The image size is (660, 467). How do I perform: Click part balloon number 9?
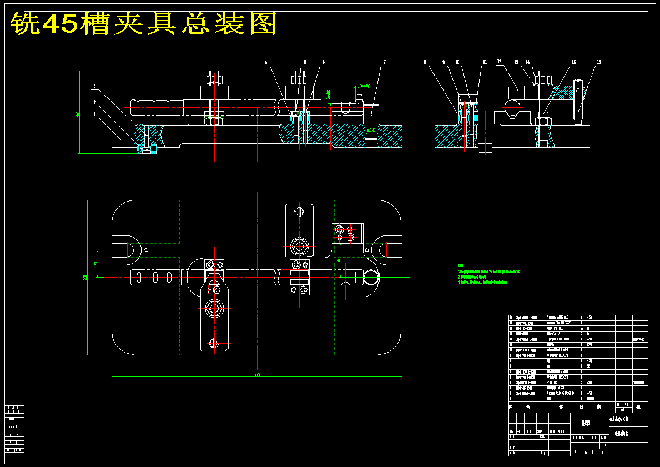pos(443,62)
